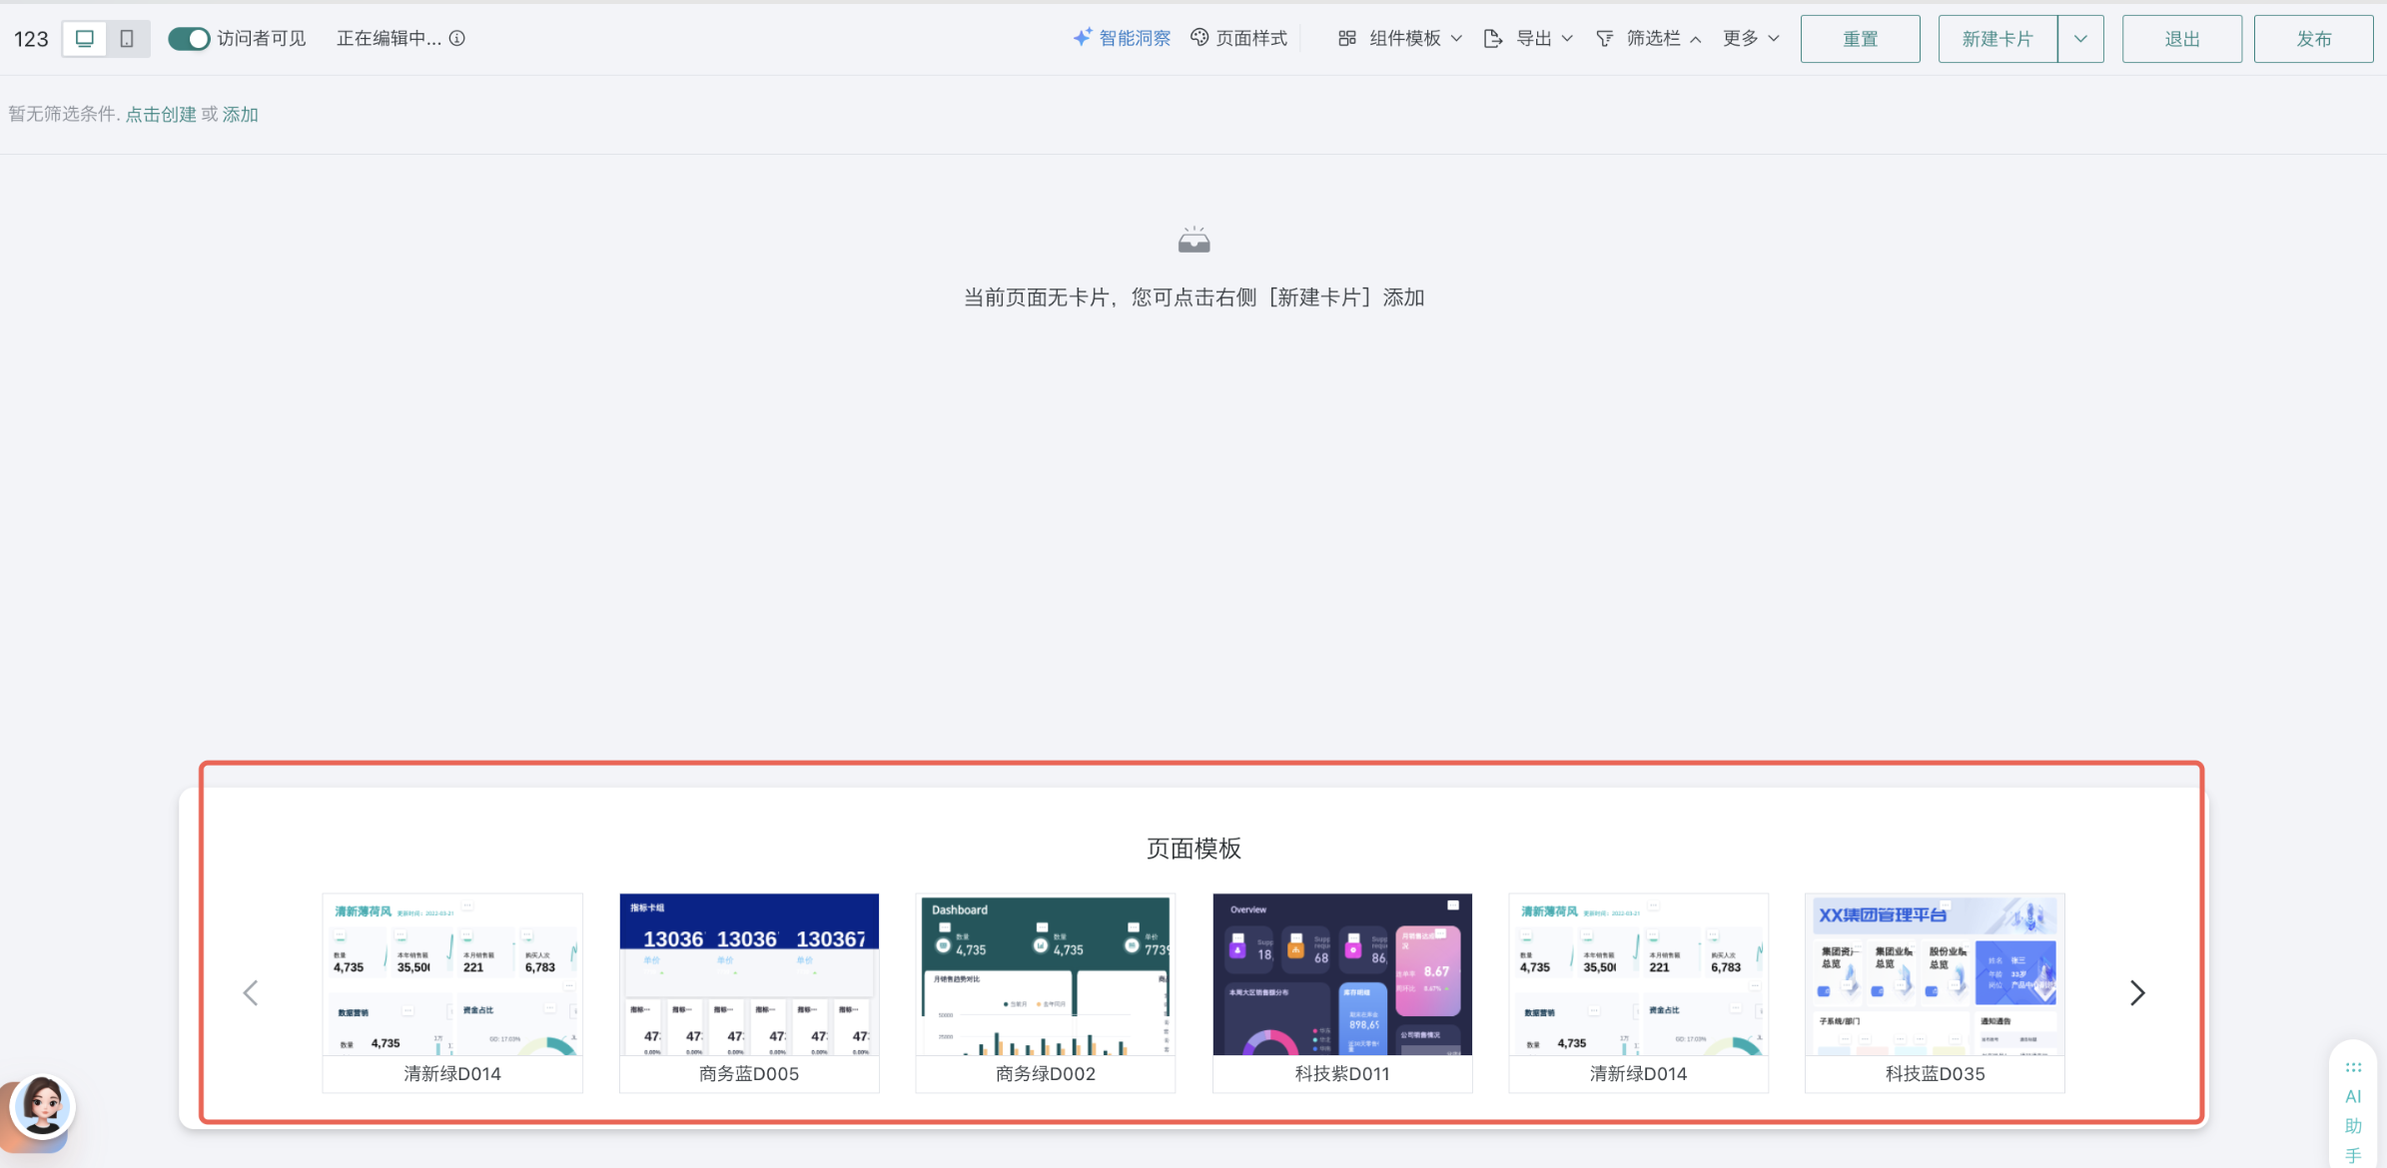2387x1168 pixels.
Task: Go to previous templates with left arrow
Action: tap(251, 992)
